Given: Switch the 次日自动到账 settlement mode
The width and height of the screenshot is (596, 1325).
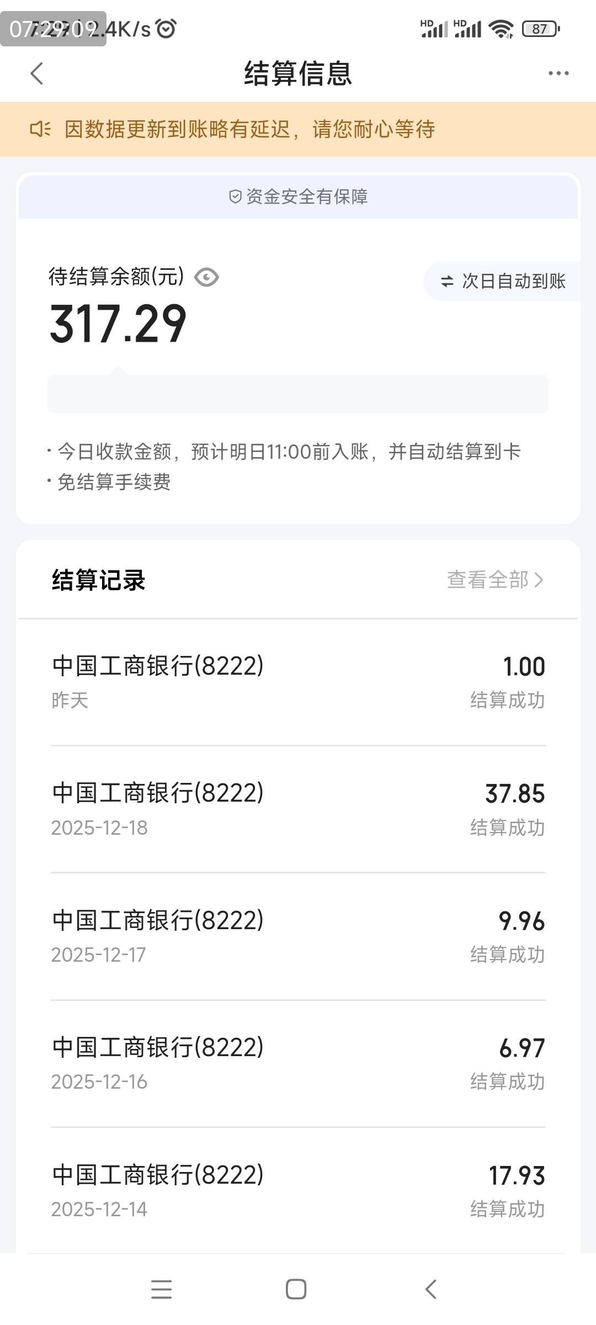Looking at the screenshot, I should [x=503, y=281].
